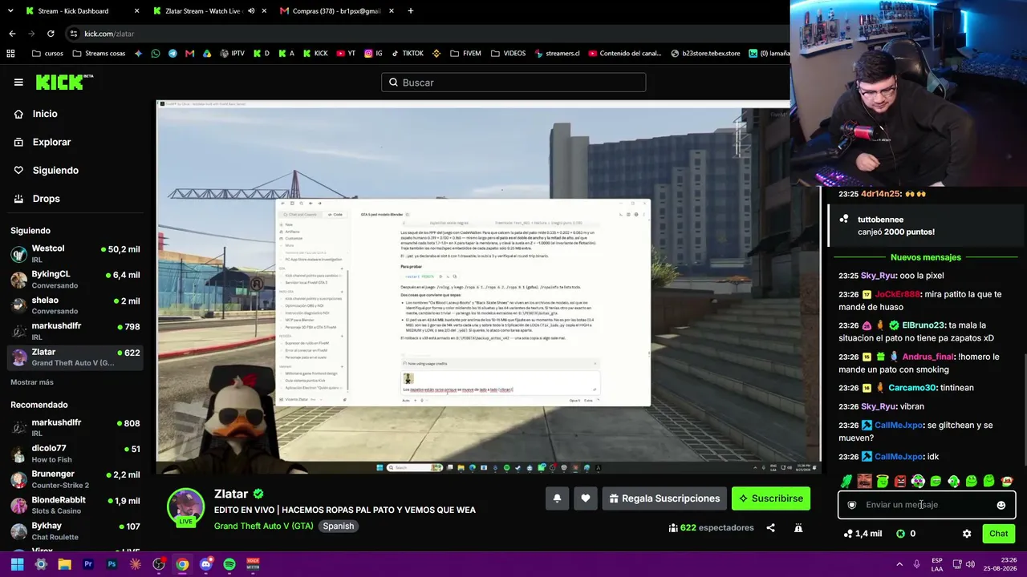Expand the following list with Mostrar más
The image size is (1027, 577).
click(x=32, y=382)
